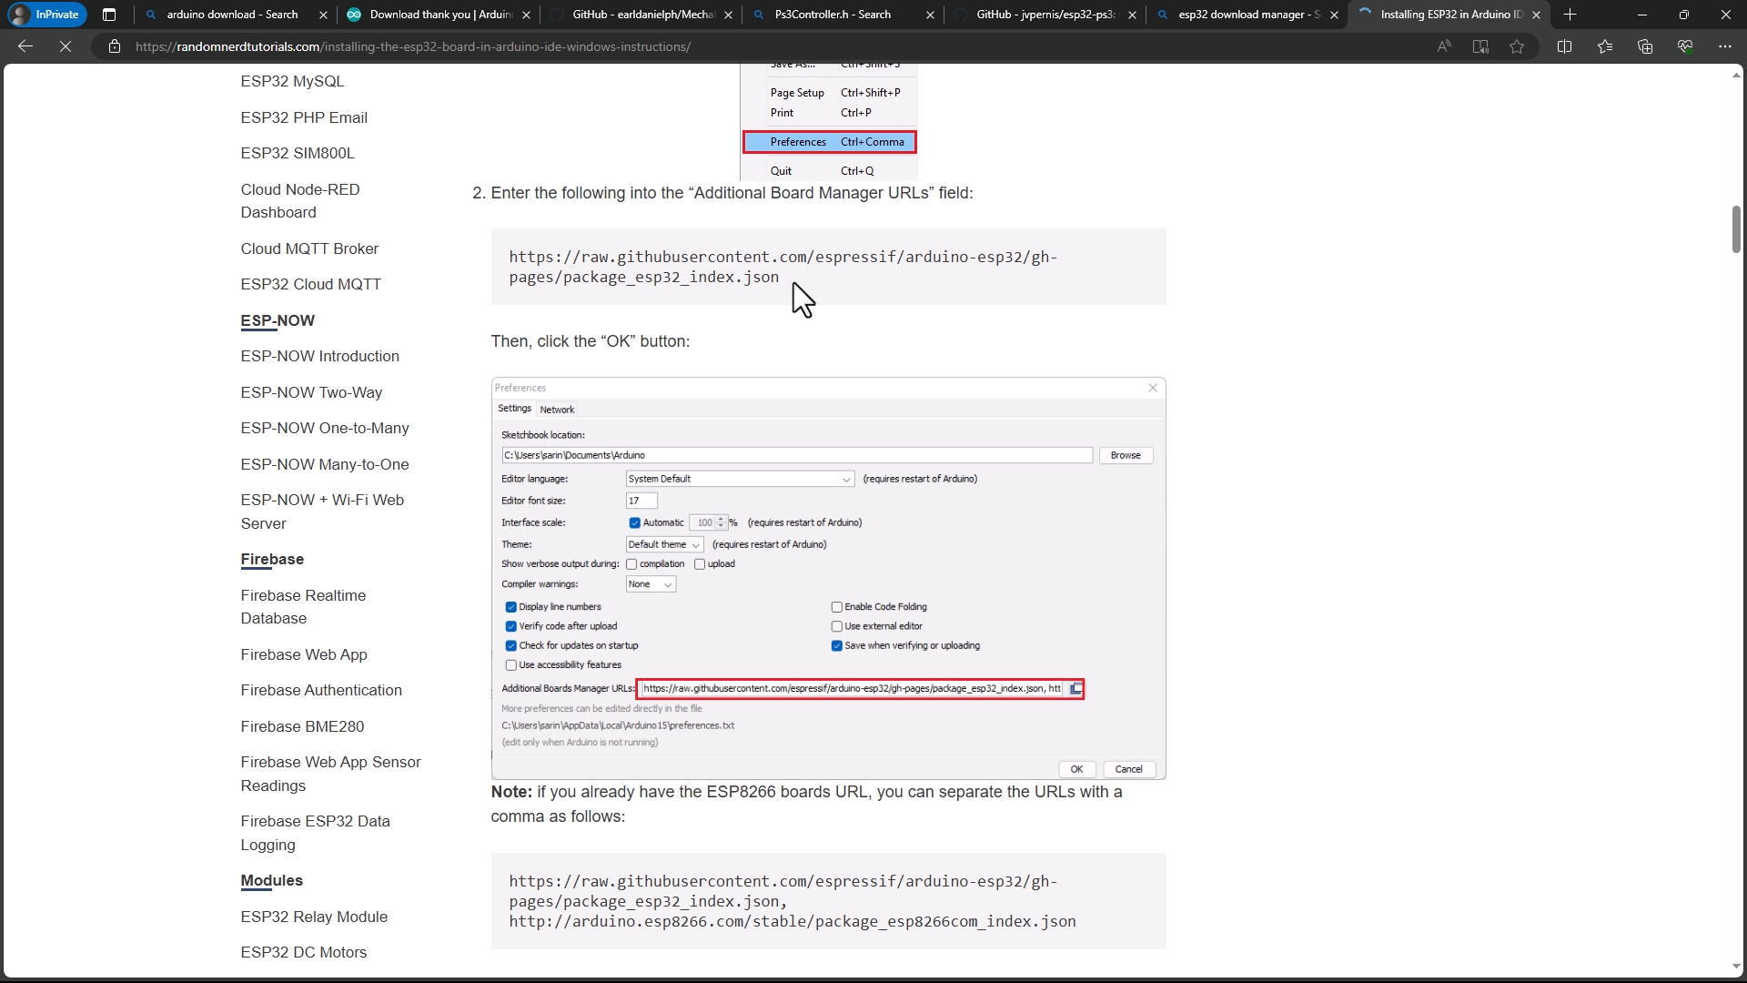Viewport: 1747px width, 983px height.
Task: Open the Favorites list
Action: 1605,46
